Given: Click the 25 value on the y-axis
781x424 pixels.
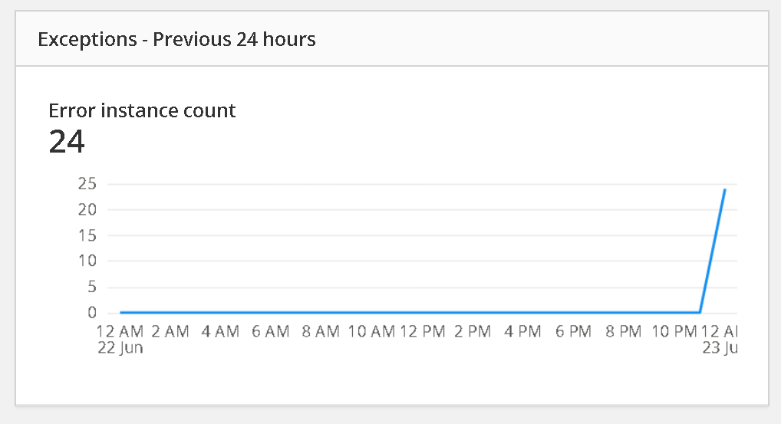Looking at the screenshot, I should (87, 184).
